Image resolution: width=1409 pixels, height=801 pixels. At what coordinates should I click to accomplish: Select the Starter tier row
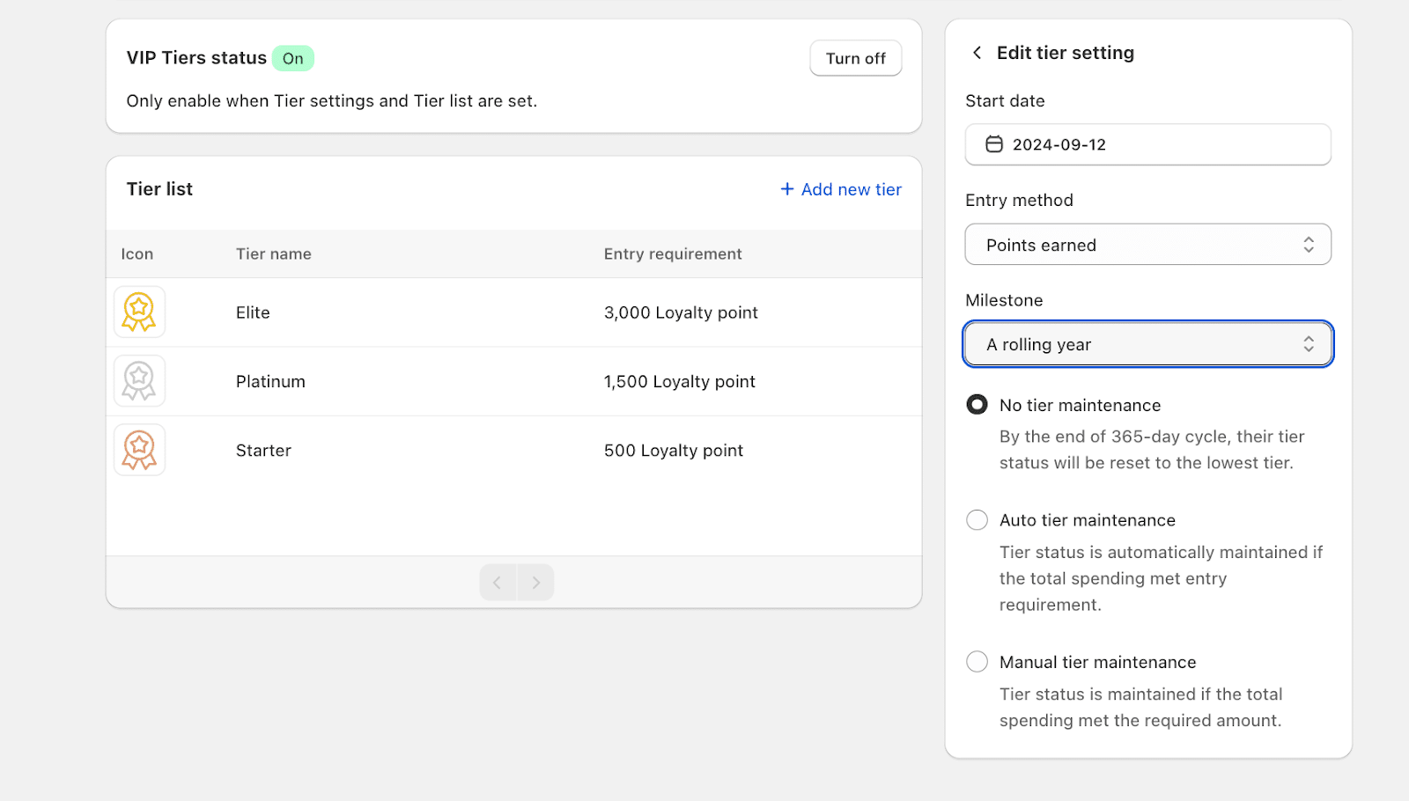click(263, 450)
